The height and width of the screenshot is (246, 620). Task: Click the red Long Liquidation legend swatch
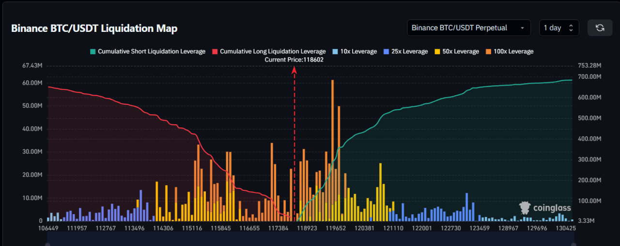(x=215, y=51)
